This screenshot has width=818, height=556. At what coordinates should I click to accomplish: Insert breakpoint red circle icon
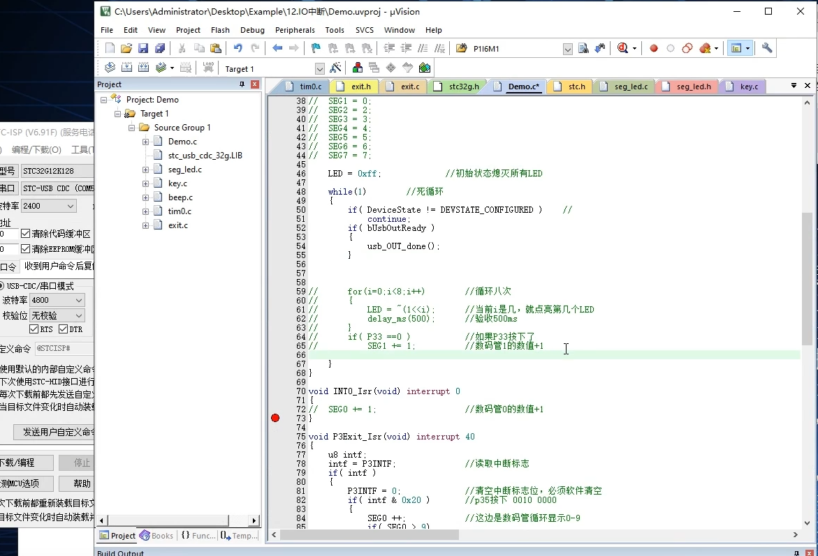coord(654,48)
